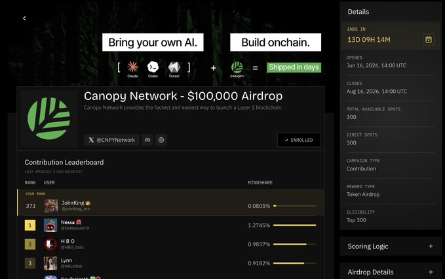Click Nessa's mindshare progress bar
Image resolution: width=445 pixels, height=279 pixels.
[x=294, y=225]
